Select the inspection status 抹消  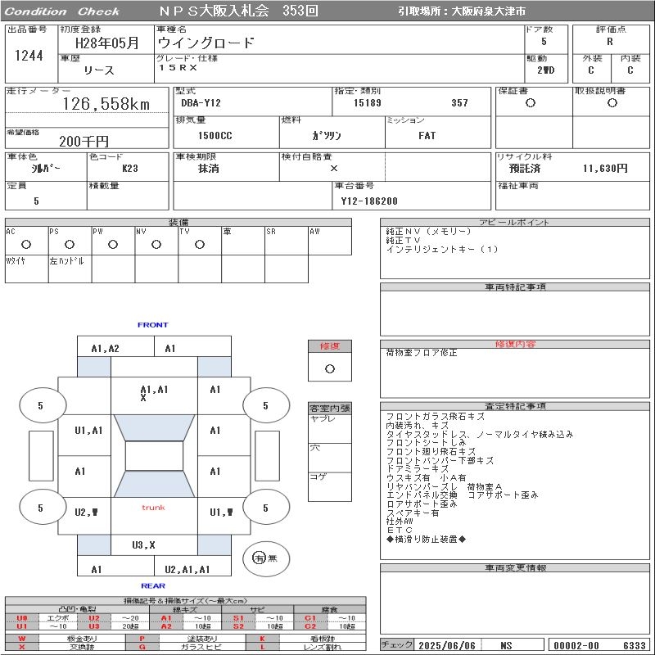tap(209, 169)
